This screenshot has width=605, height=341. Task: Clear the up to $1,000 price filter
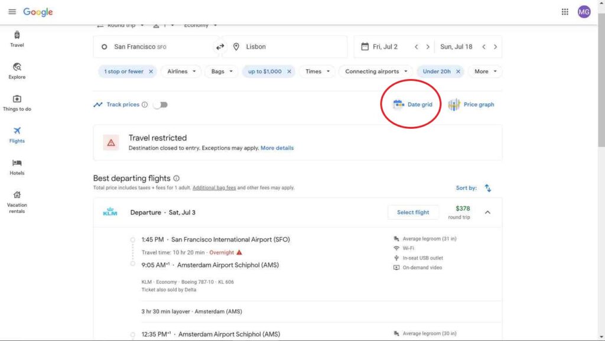[x=289, y=72]
